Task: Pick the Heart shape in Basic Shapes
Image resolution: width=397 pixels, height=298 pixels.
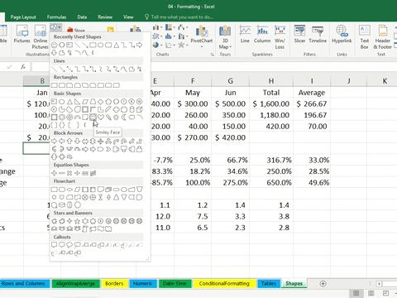Action: tap(101, 118)
